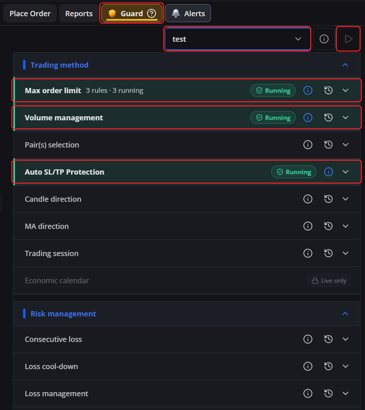
Task: Show info for Max order limit
Action: click(308, 90)
